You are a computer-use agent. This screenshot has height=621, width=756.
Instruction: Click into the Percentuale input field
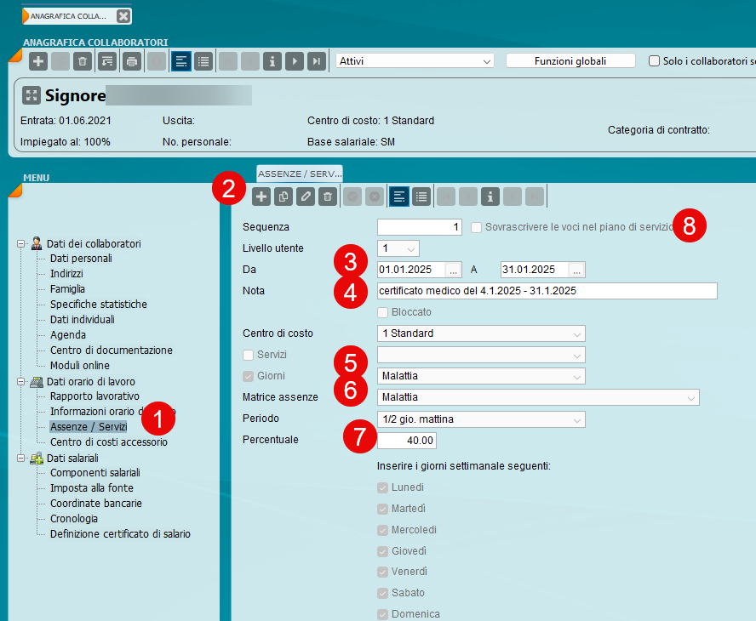[407, 441]
